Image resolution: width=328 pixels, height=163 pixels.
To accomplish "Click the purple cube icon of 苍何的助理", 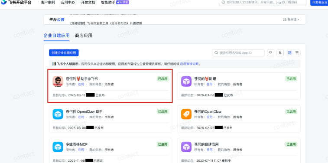I will 186,81.
